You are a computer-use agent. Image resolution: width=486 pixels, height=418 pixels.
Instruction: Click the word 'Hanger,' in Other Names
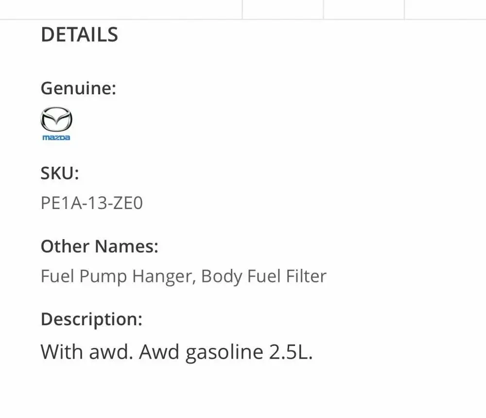(164, 277)
